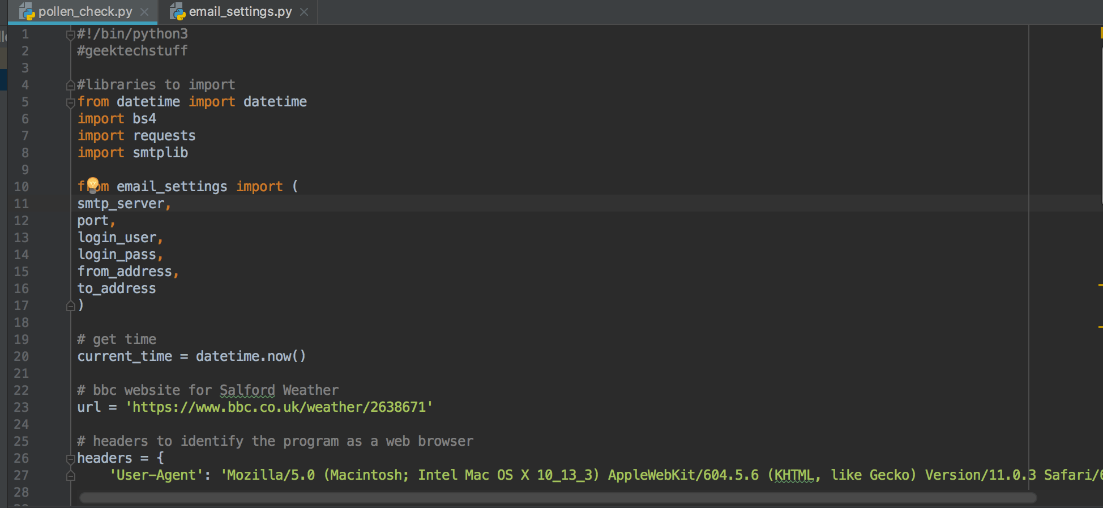Click the 'headers' variable on line 26
1103x508 pixels.
coord(105,458)
